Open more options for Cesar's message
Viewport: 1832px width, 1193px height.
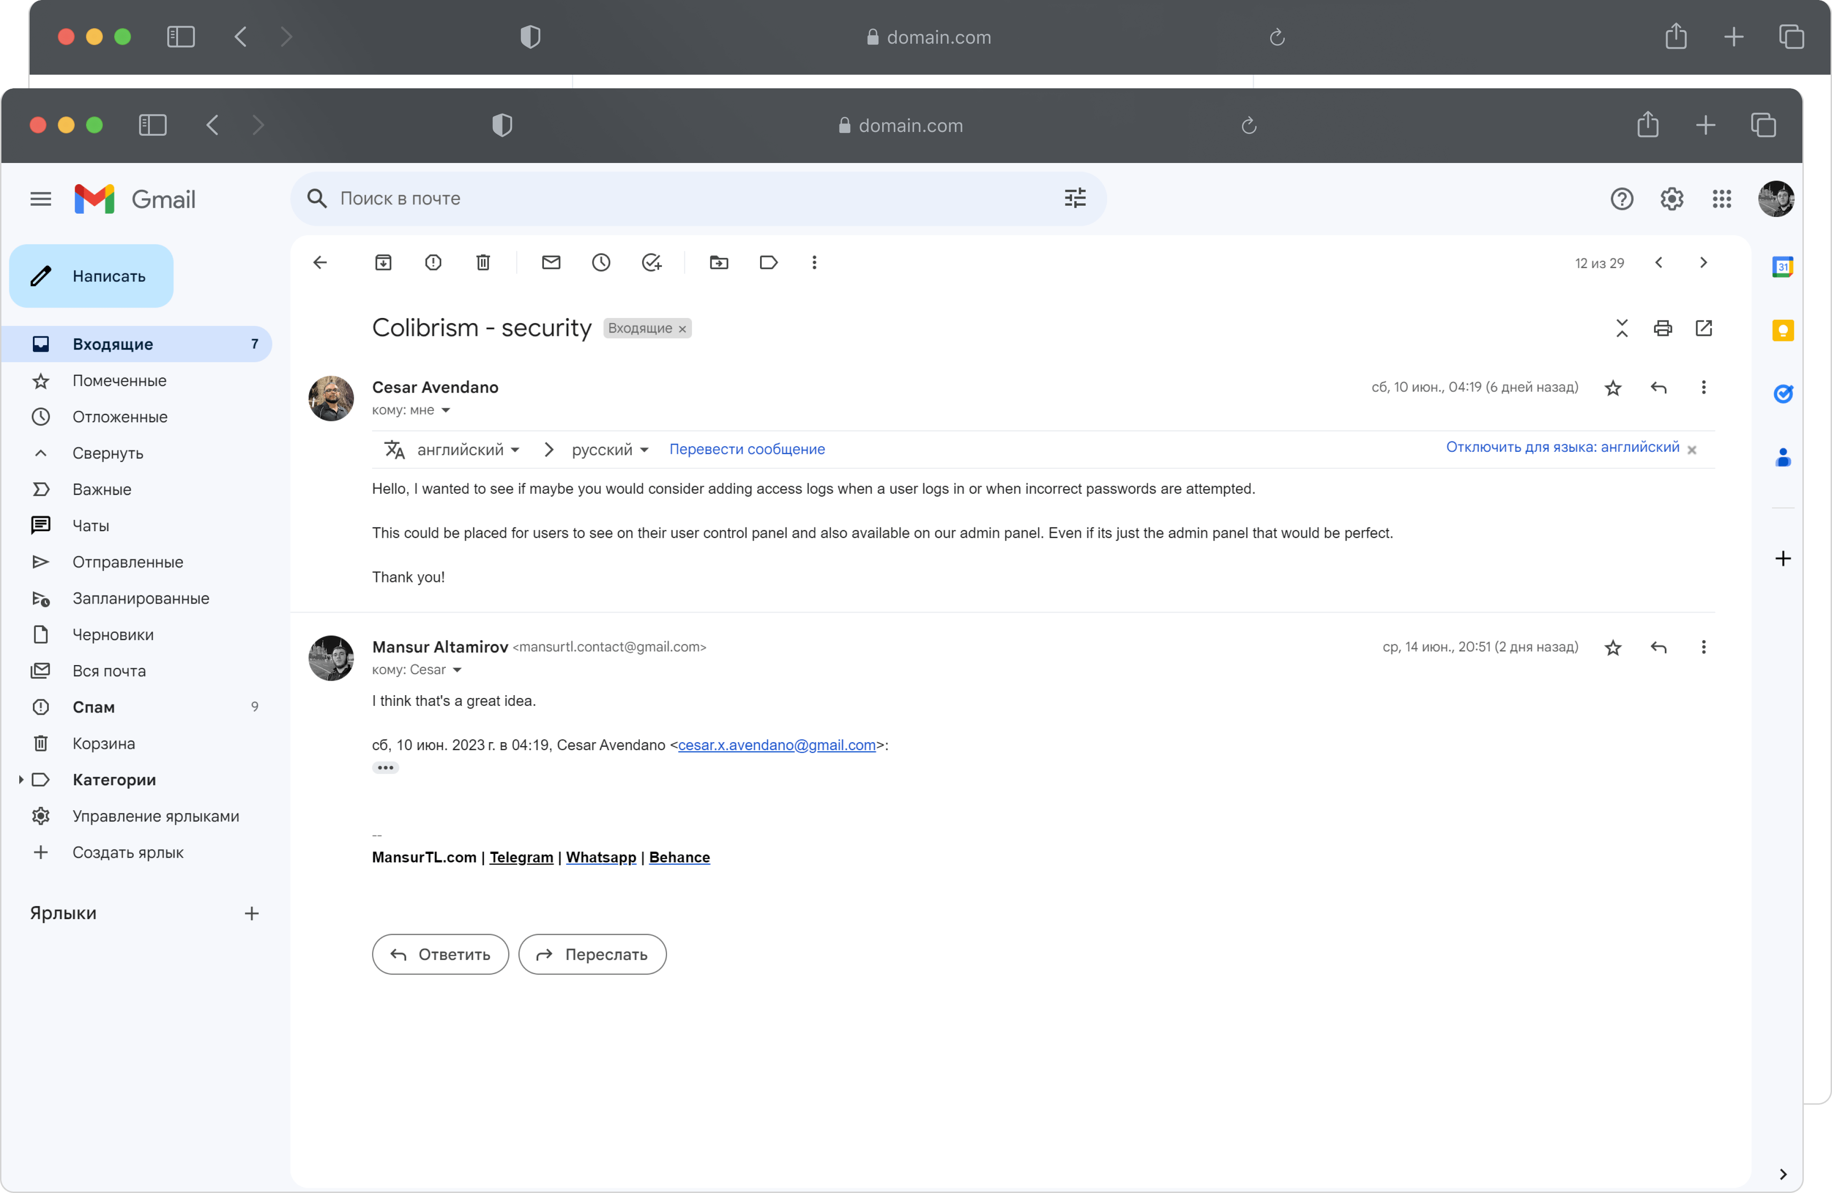[x=1703, y=387]
